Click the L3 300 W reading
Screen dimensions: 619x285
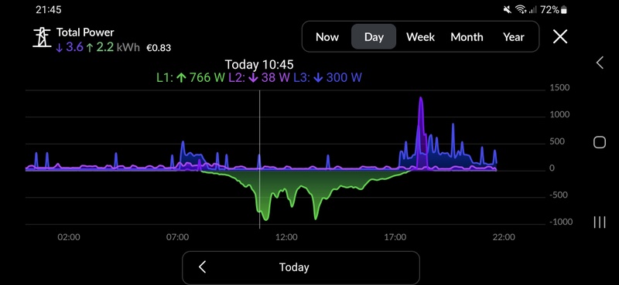tap(327, 77)
